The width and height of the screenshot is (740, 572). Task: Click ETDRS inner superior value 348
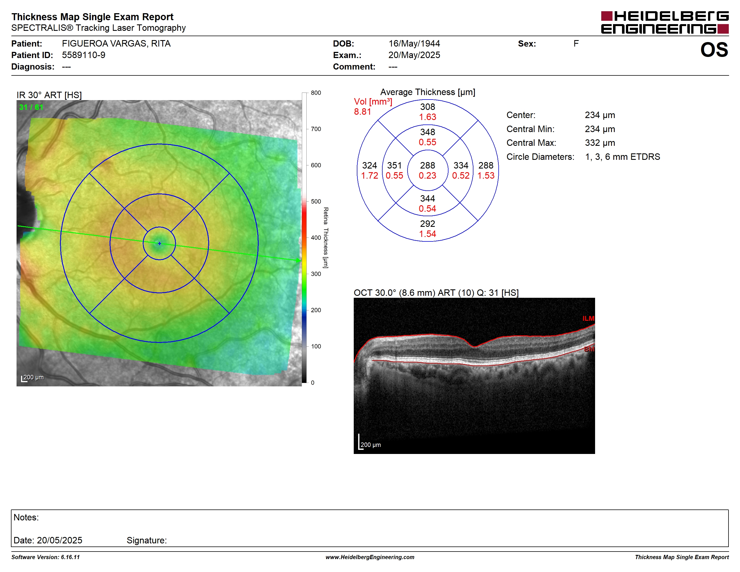tap(427, 132)
